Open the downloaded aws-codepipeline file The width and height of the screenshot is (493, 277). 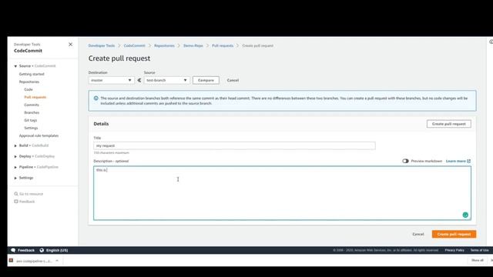tap(34, 261)
